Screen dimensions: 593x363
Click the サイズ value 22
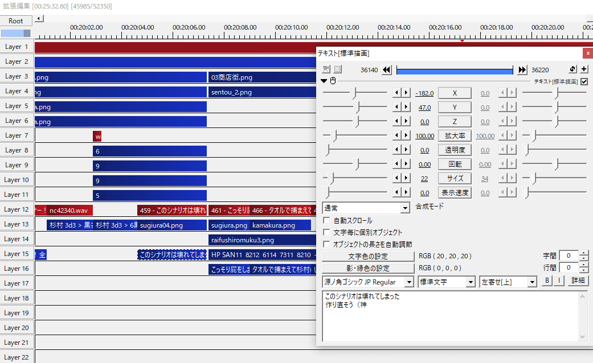pyautogui.click(x=424, y=179)
